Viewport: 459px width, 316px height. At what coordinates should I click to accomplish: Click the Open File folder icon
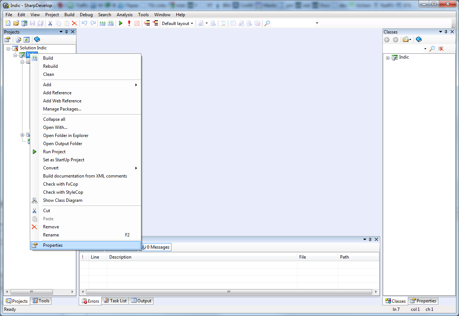tap(16, 23)
